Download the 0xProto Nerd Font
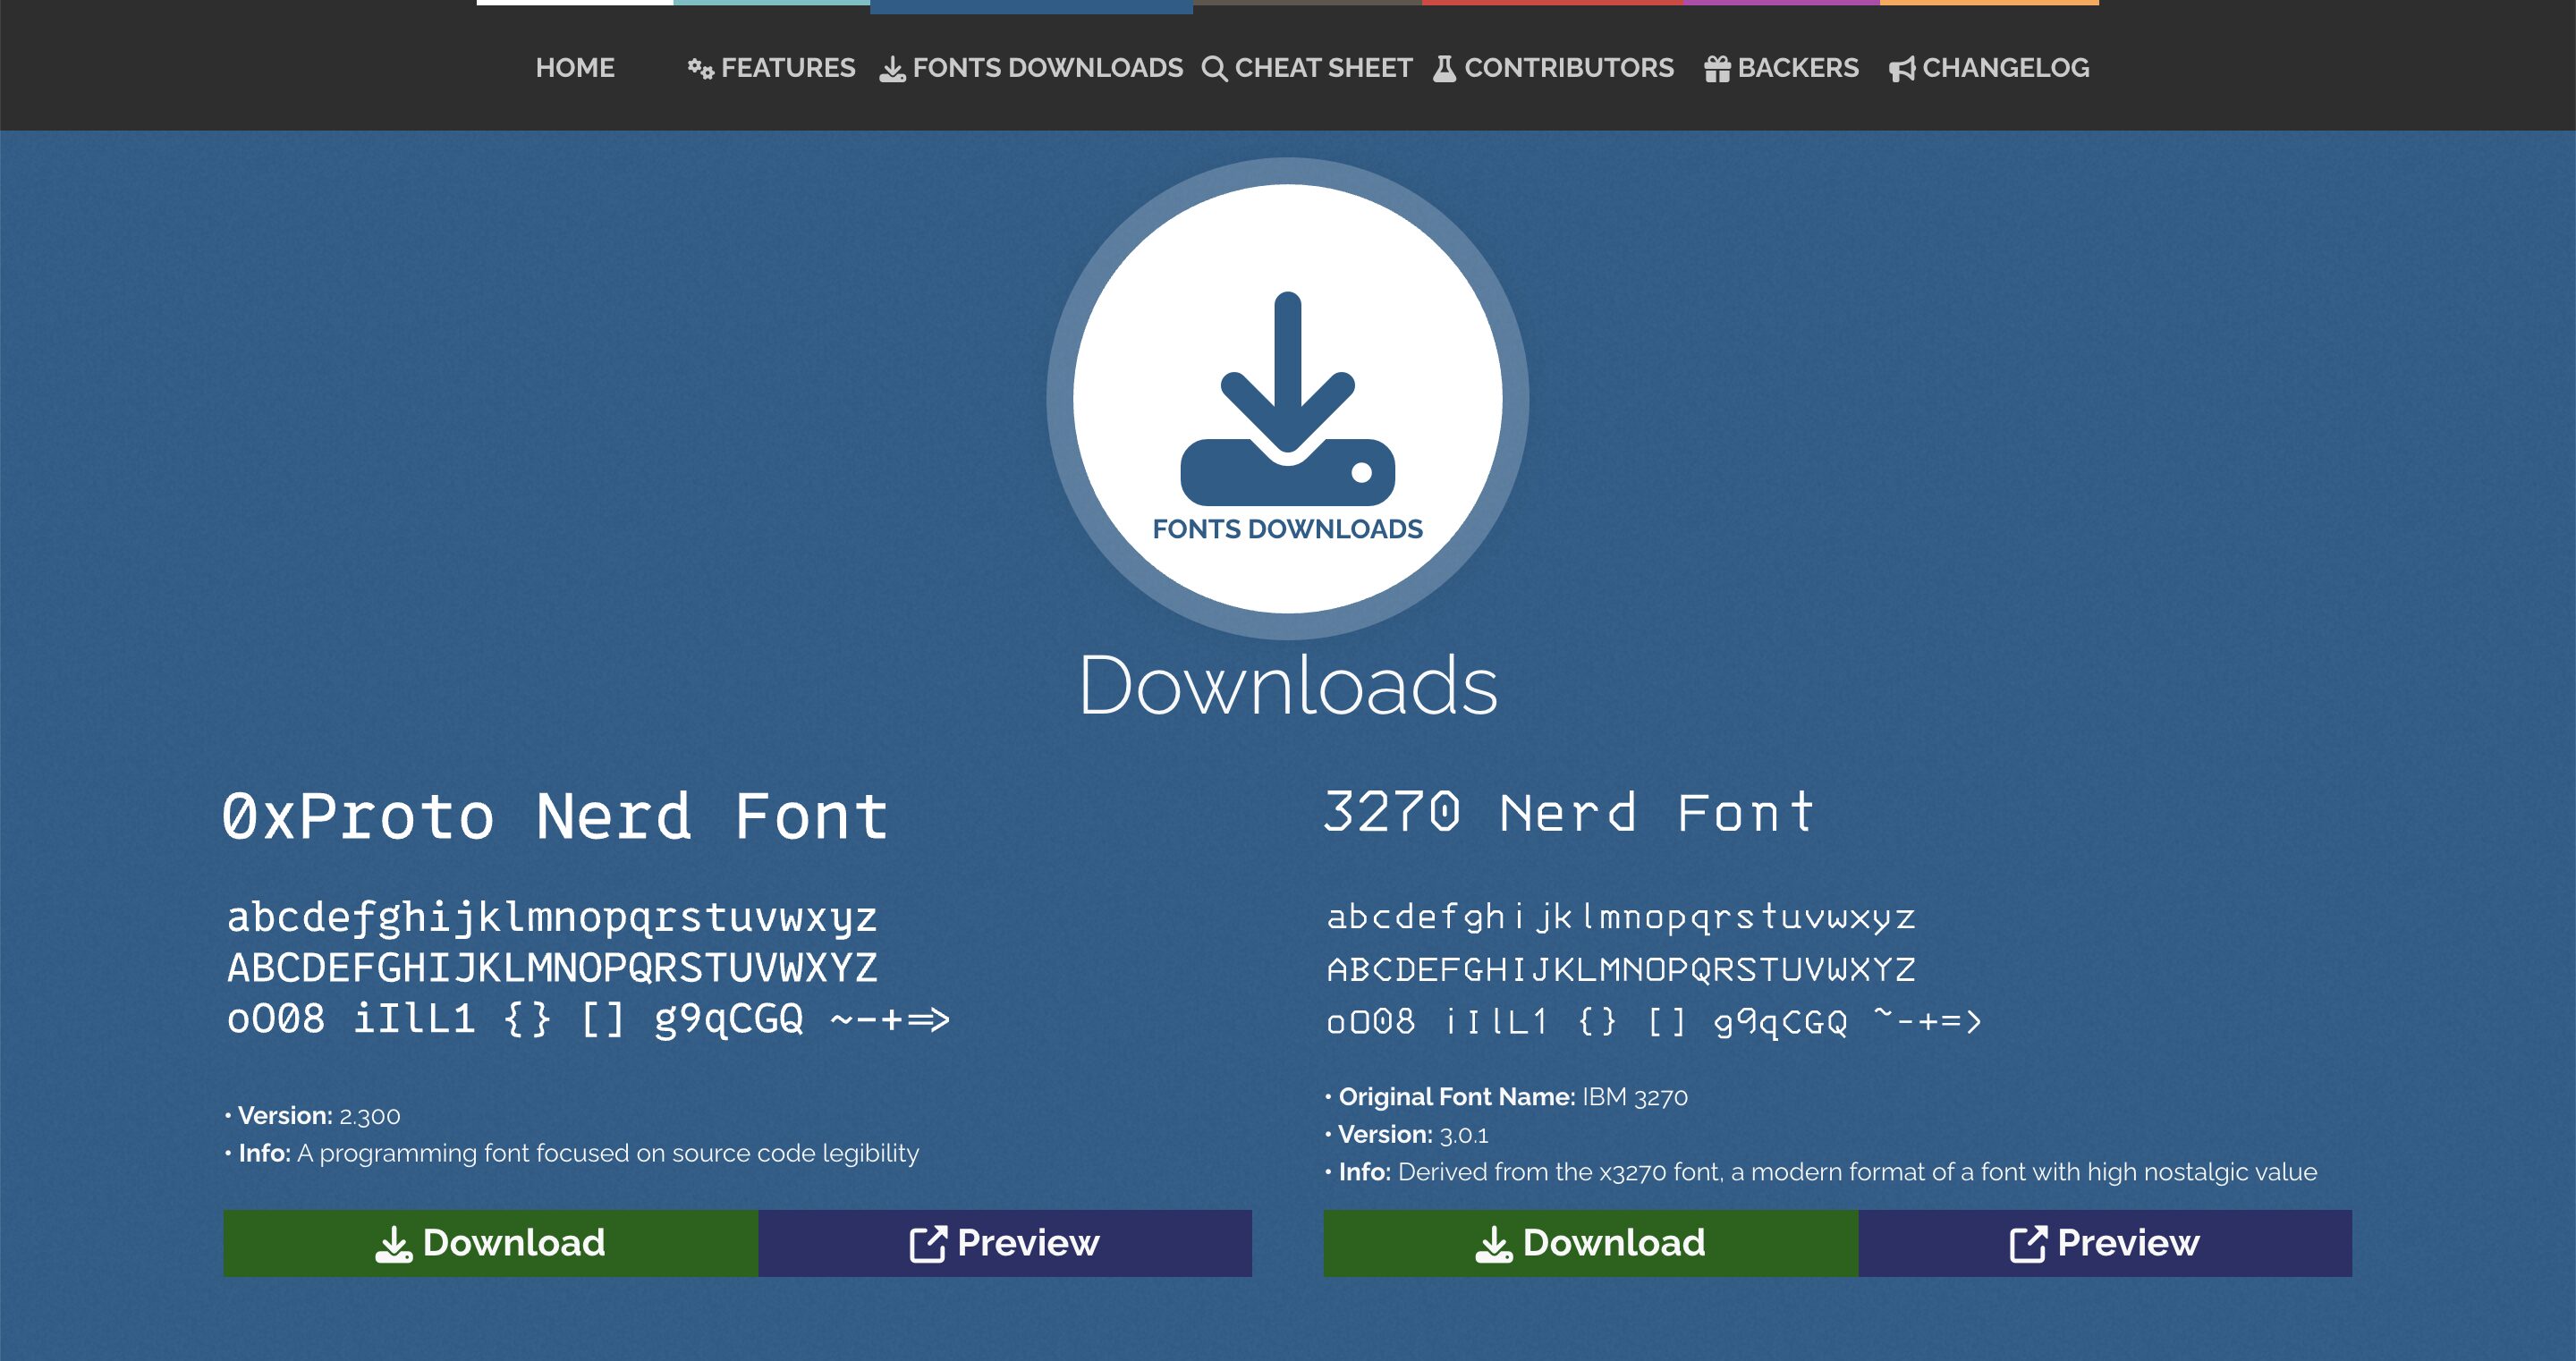 (x=491, y=1243)
